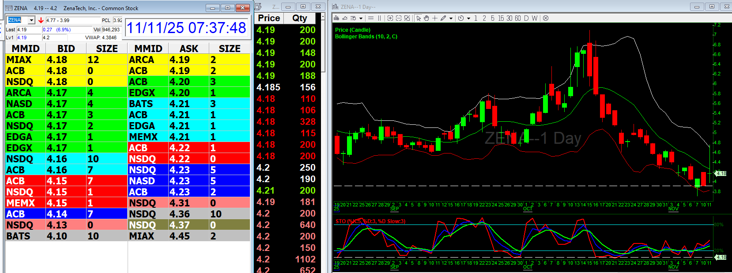Viewport: 732px width, 273px height.
Task: Click the Price column header
Action: point(269,18)
